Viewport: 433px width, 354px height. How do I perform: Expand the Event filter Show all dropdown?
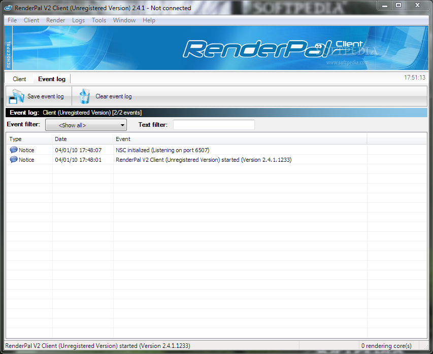[x=86, y=125]
